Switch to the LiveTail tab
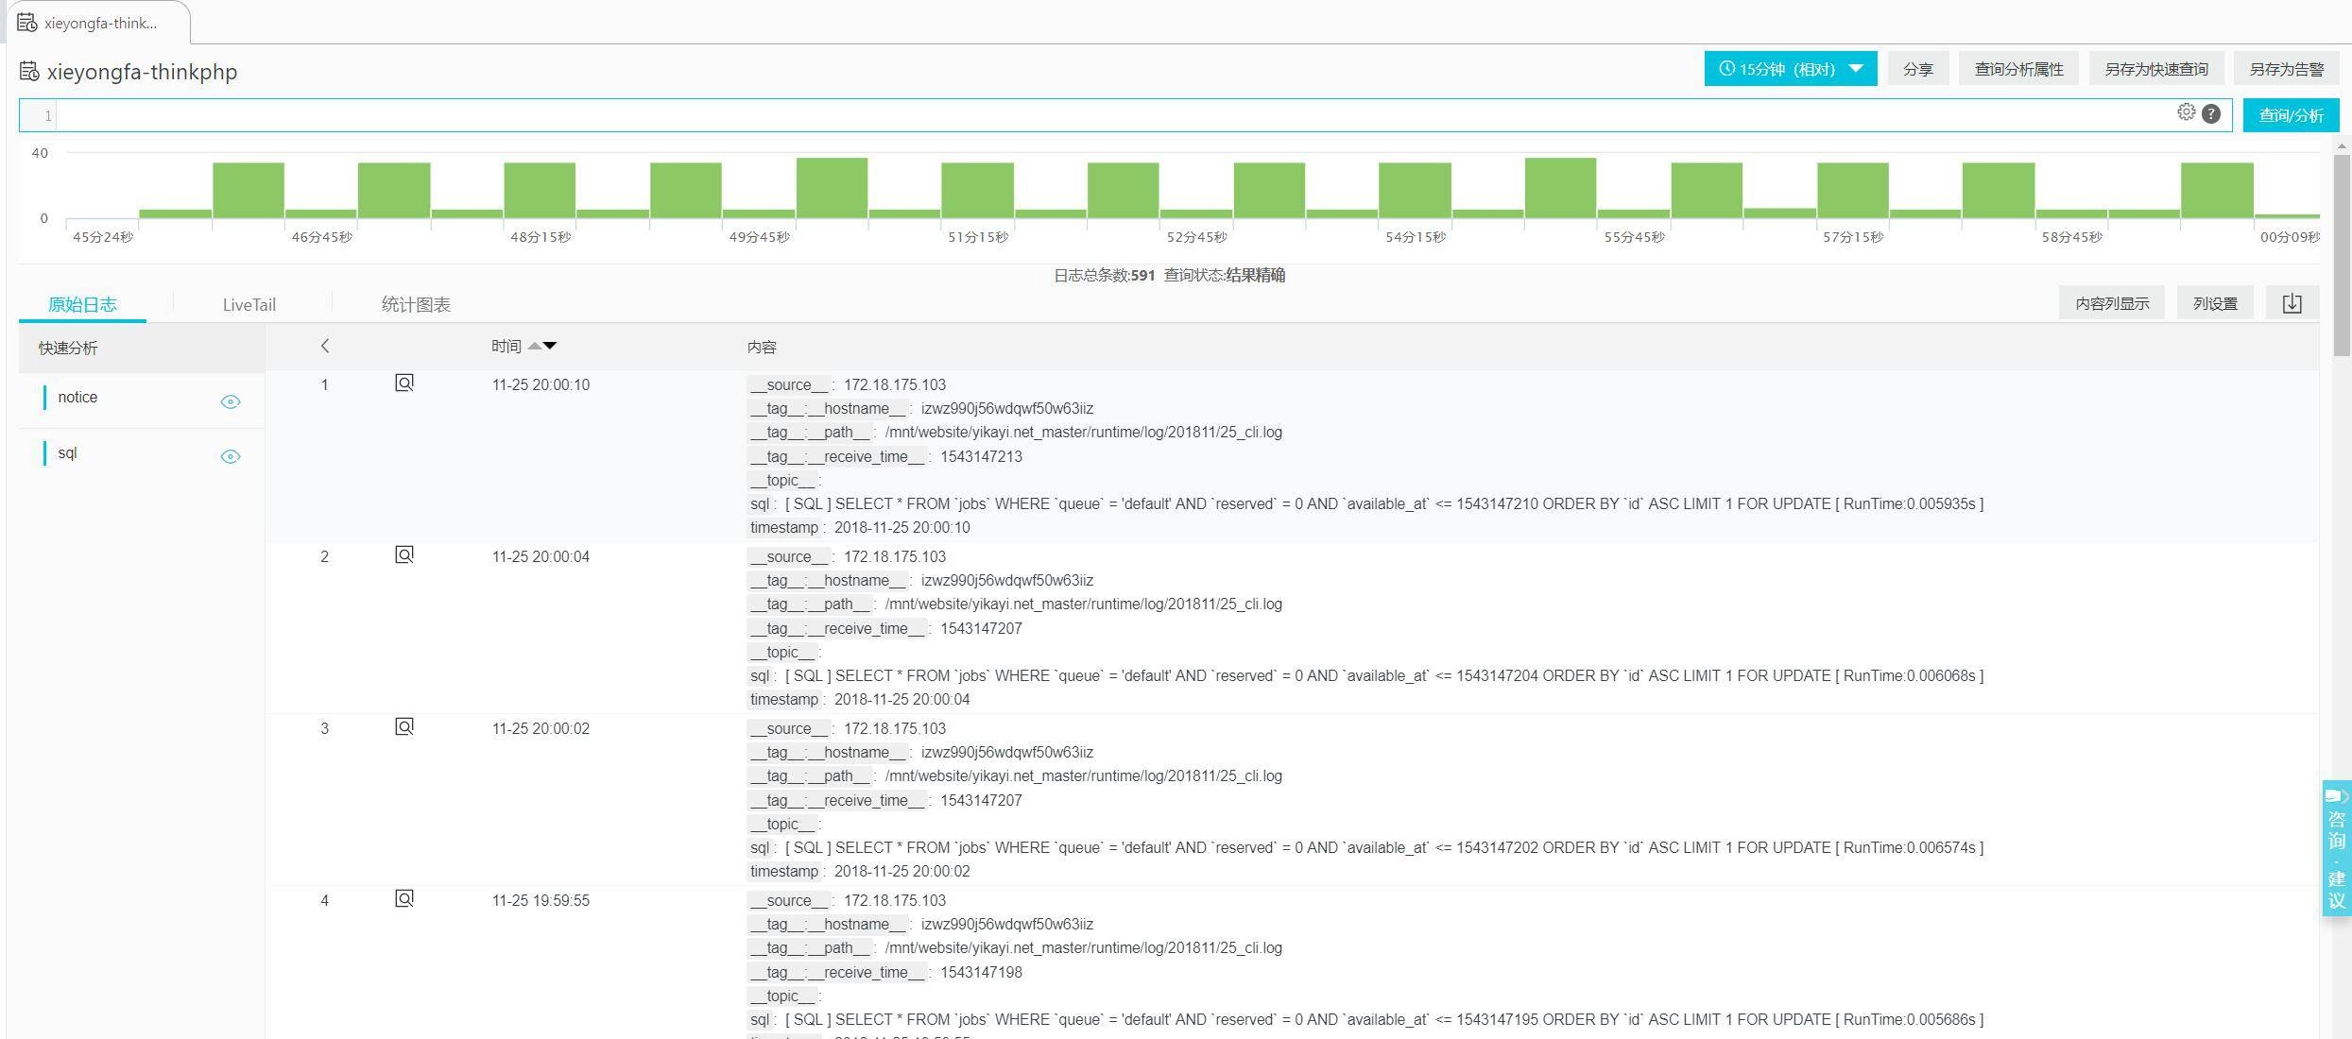This screenshot has height=1039, width=2352. coord(249,304)
